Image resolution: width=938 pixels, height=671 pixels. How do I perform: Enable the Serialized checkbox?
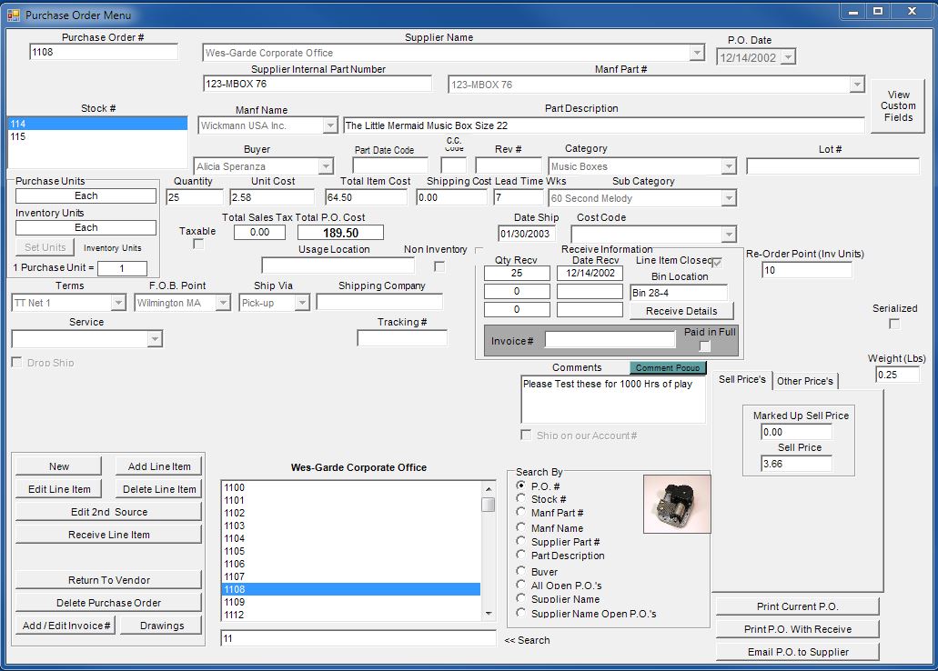(894, 324)
